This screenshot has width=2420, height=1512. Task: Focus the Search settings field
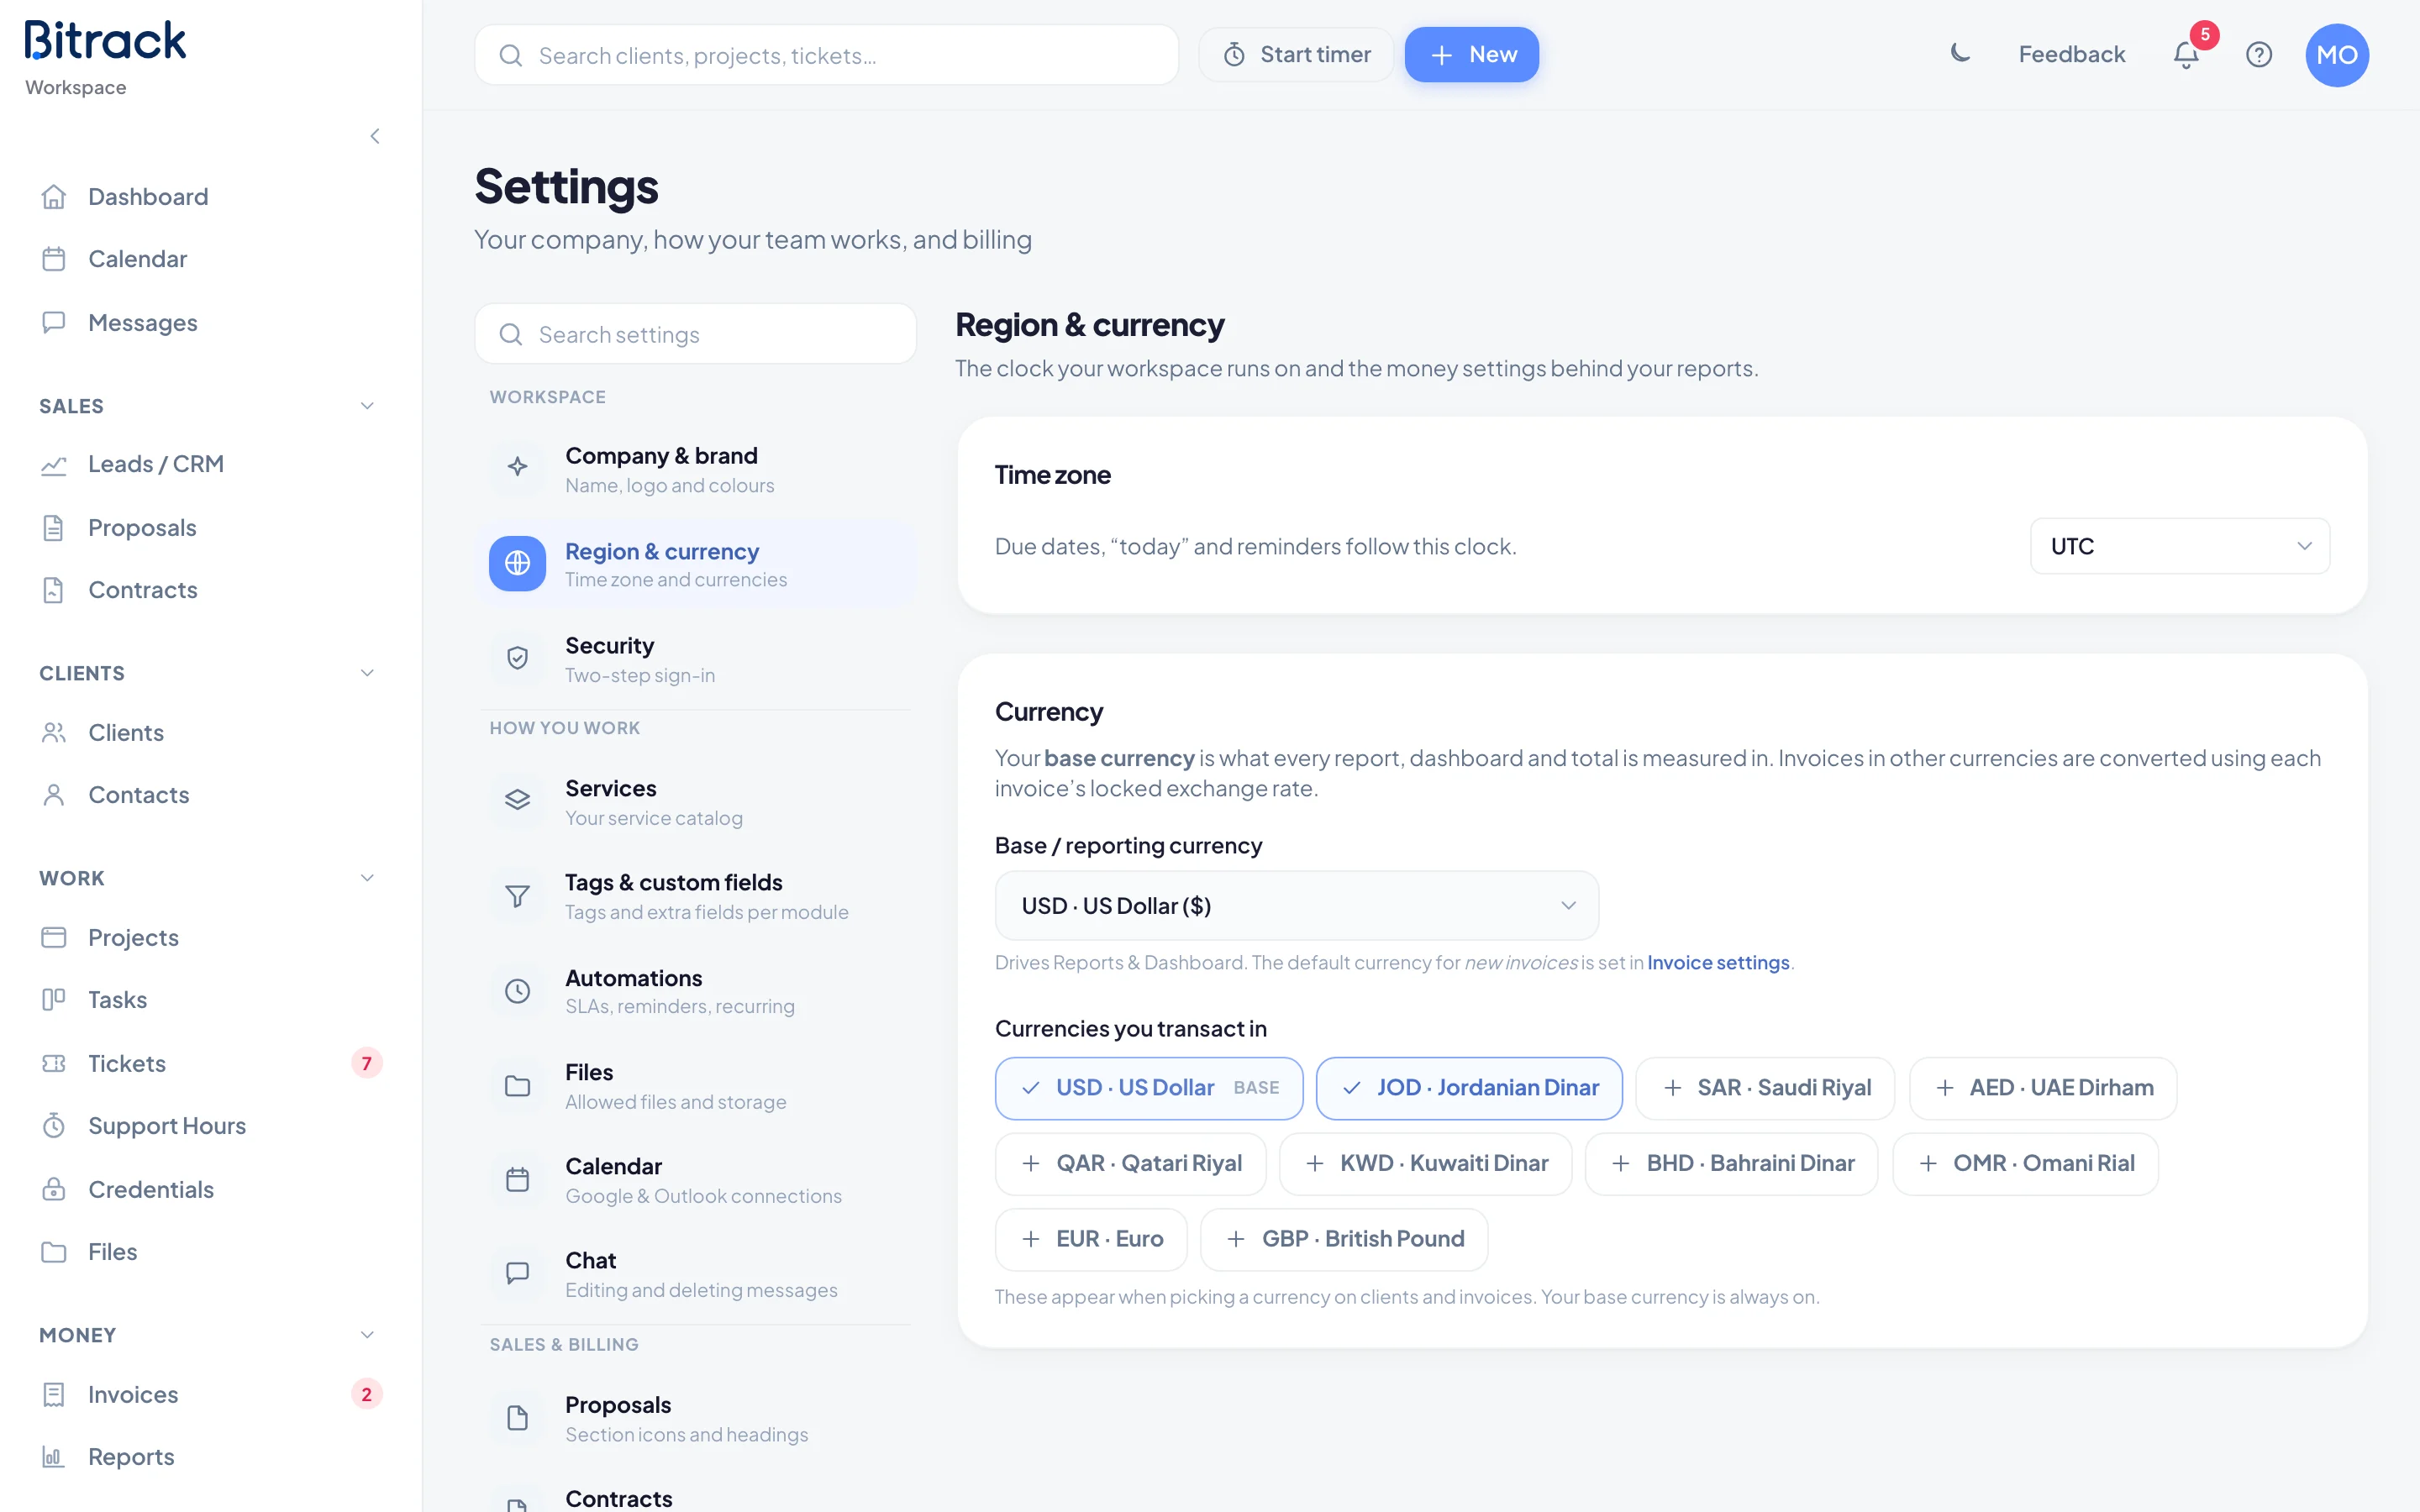[695, 334]
